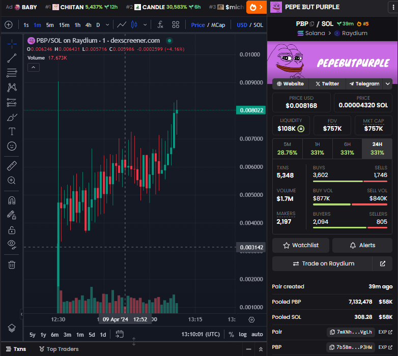
Task: Open chart settings gear on time axis
Action: click(251, 319)
